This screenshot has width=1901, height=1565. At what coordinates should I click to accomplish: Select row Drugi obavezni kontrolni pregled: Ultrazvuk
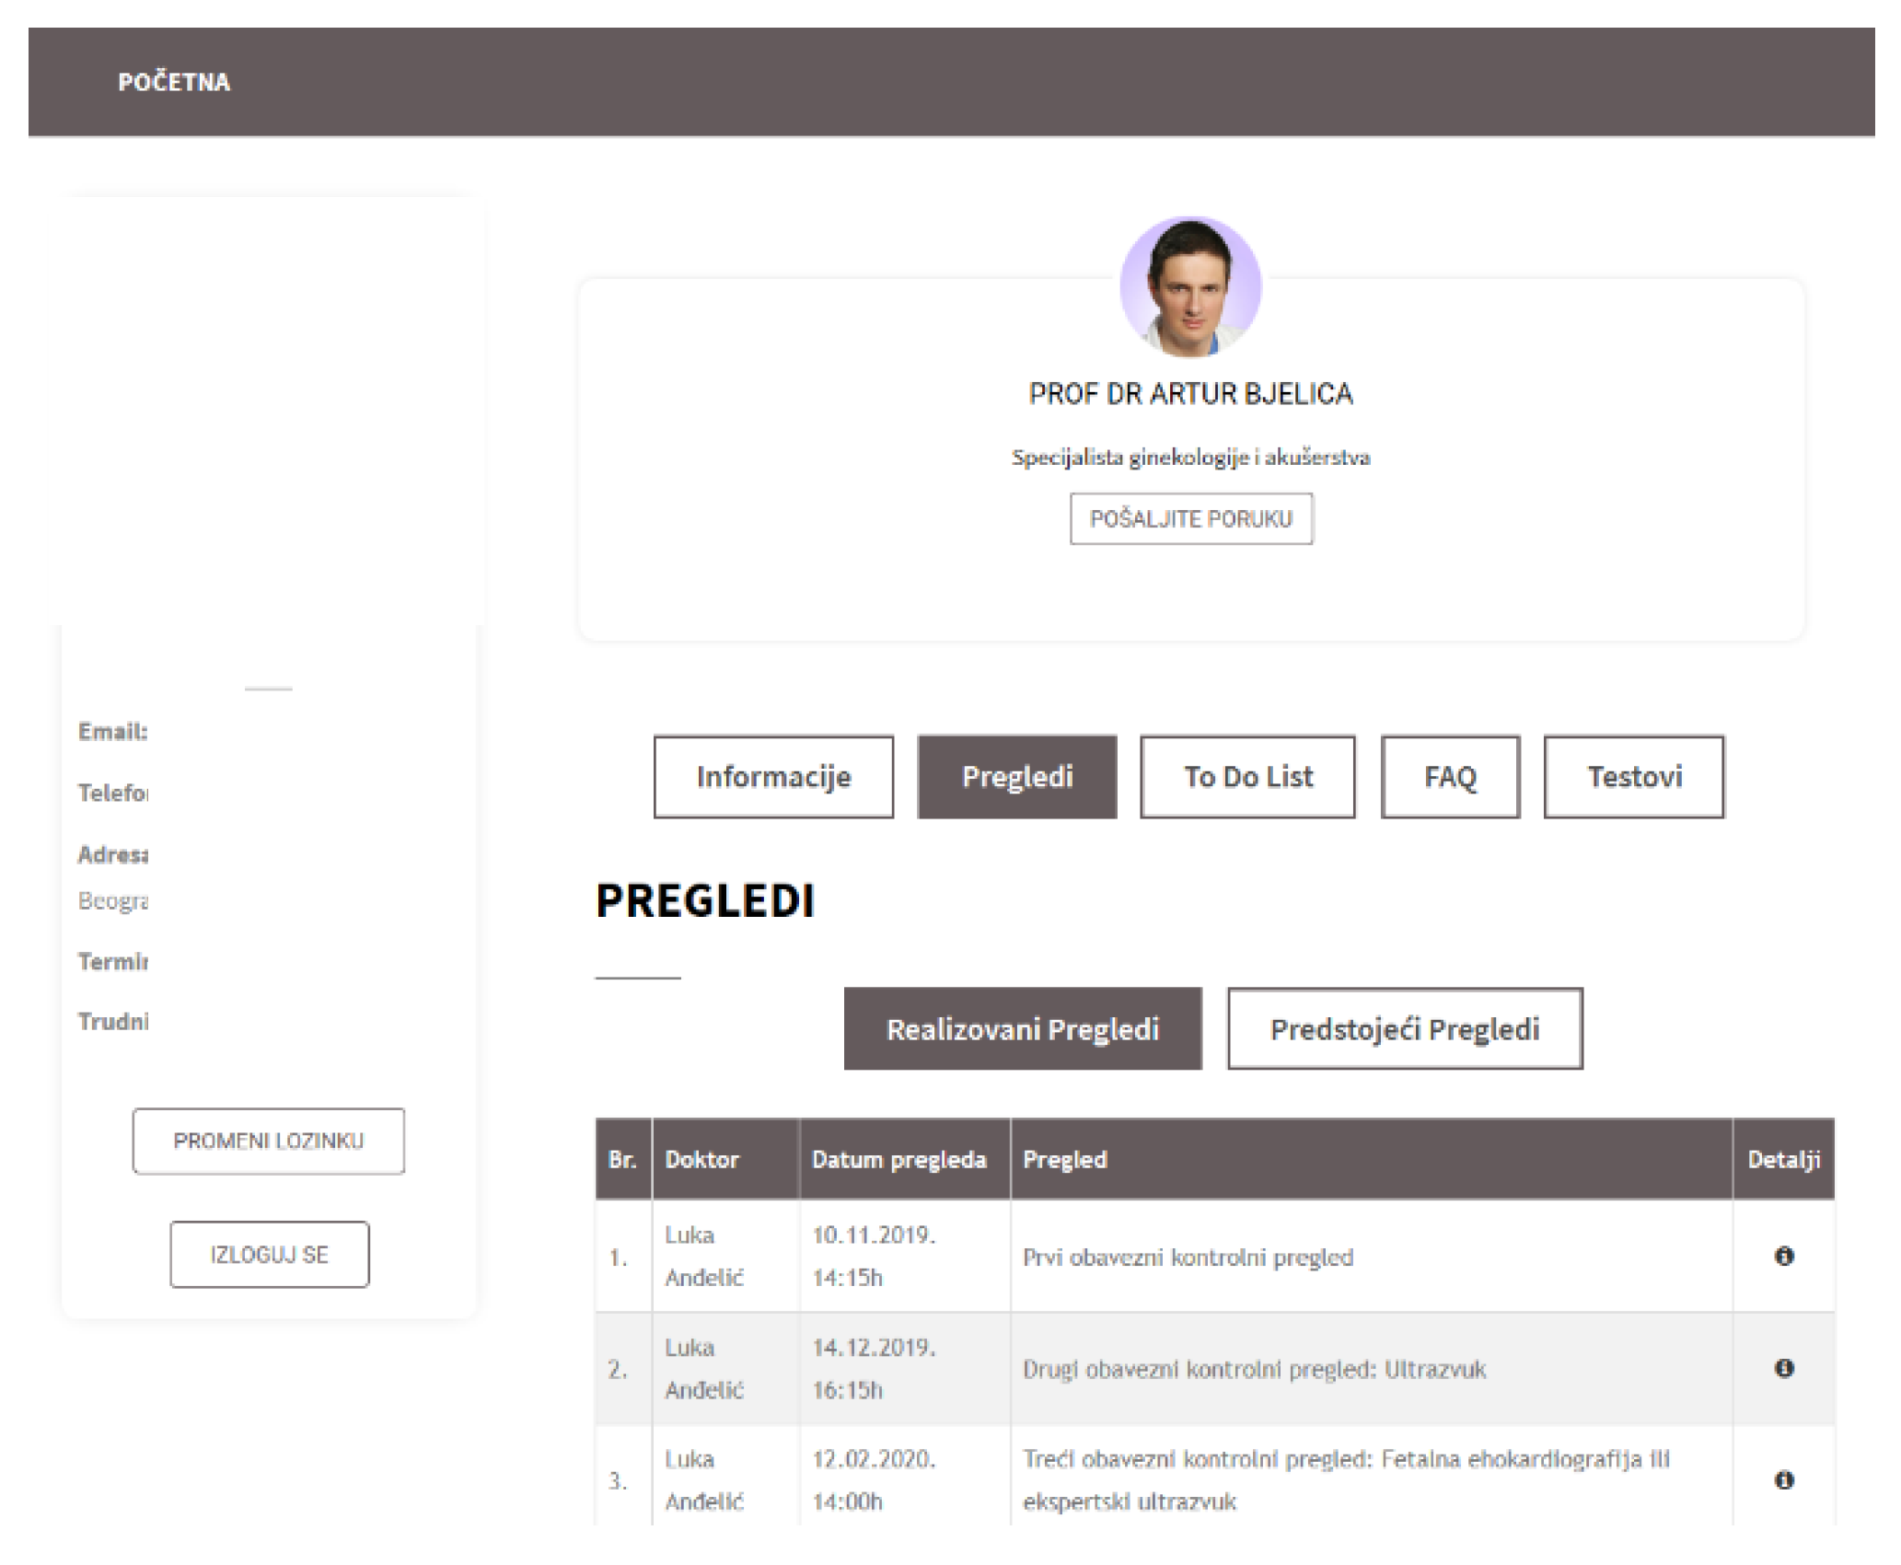click(x=1254, y=1369)
